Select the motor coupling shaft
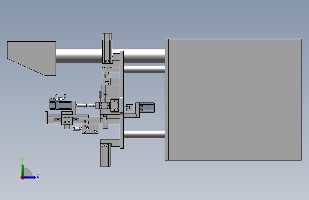The height and width of the screenshot is (200, 309). pos(86,105)
